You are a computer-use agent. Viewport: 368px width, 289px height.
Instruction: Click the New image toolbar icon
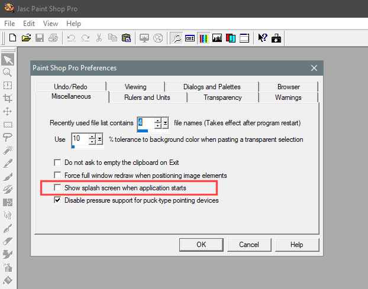[12, 38]
